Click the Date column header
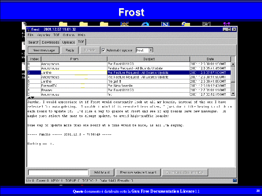The height and width of the screenshot is (196, 262). [x=210, y=59]
